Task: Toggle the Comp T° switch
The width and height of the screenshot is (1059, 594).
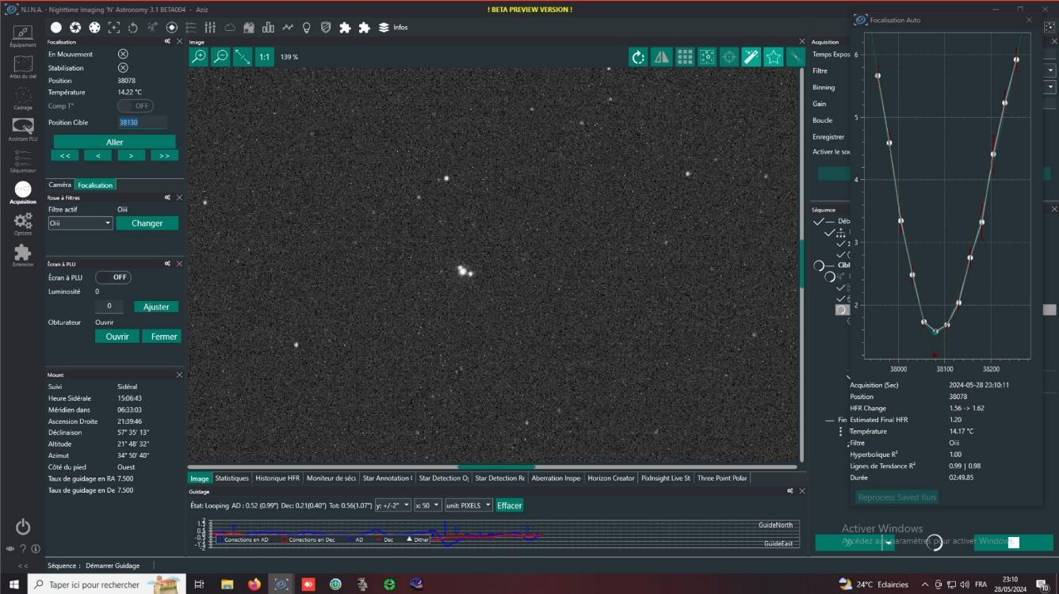Action: [x=135, y=106]
